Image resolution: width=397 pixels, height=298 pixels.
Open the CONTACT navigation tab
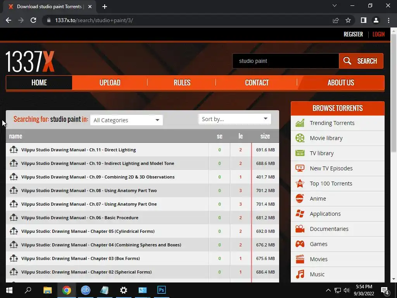(257, 83)
